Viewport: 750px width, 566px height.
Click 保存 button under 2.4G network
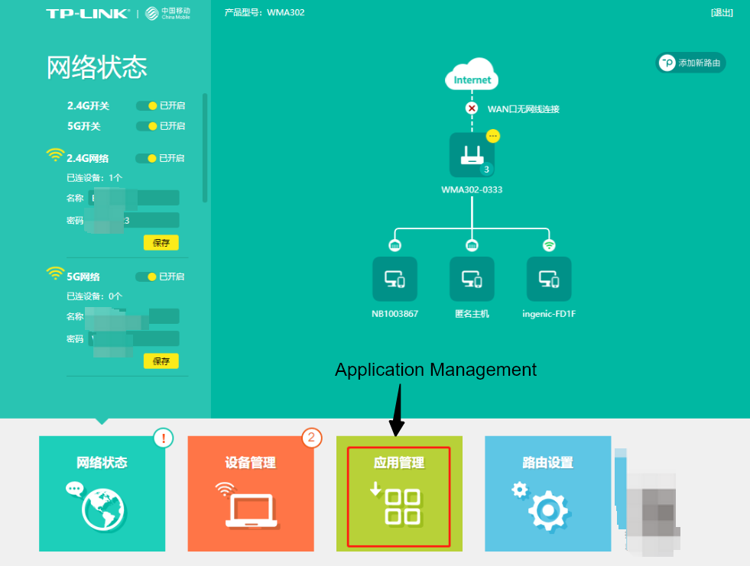161,243
